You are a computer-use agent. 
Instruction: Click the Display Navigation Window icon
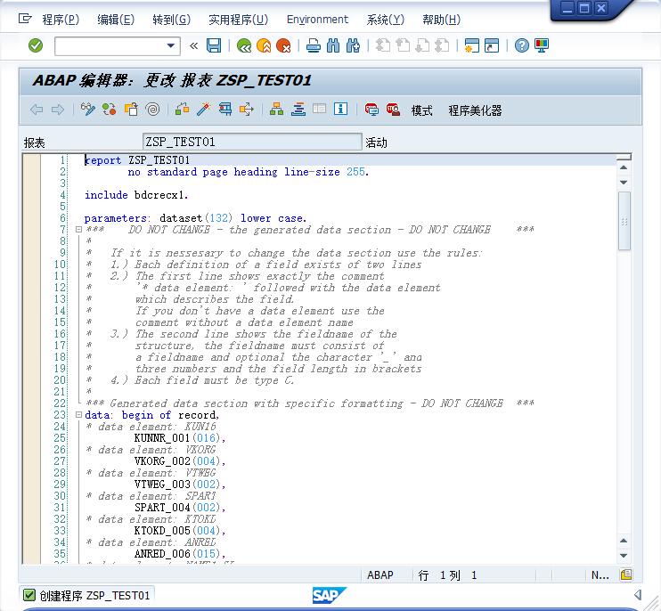298,110
